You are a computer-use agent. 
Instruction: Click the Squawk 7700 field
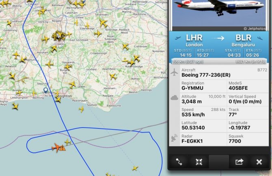(248, 139)
